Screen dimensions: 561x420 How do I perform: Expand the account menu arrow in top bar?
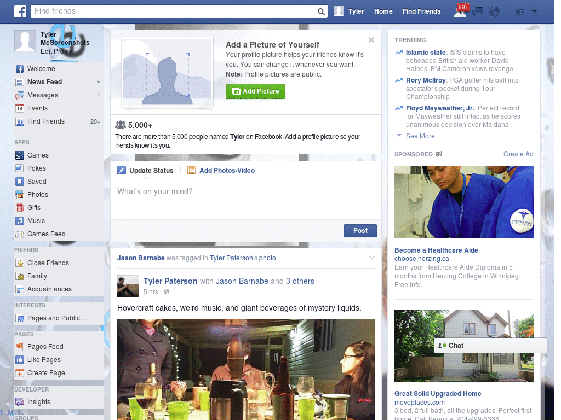[x=535, y=12]
